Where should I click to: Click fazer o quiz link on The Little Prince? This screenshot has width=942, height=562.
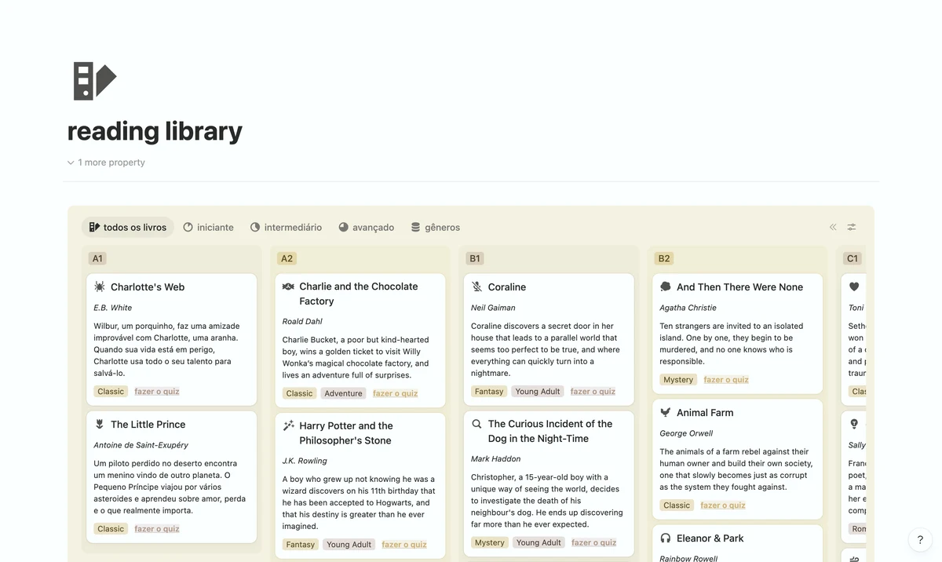[157, 529]
